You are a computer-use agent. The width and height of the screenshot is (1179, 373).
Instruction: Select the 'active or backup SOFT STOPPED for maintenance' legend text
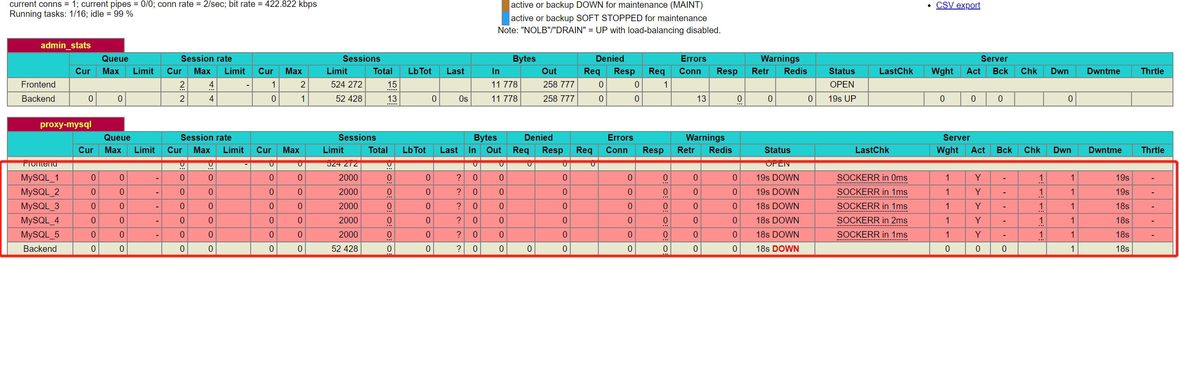(x=609, y=18)
